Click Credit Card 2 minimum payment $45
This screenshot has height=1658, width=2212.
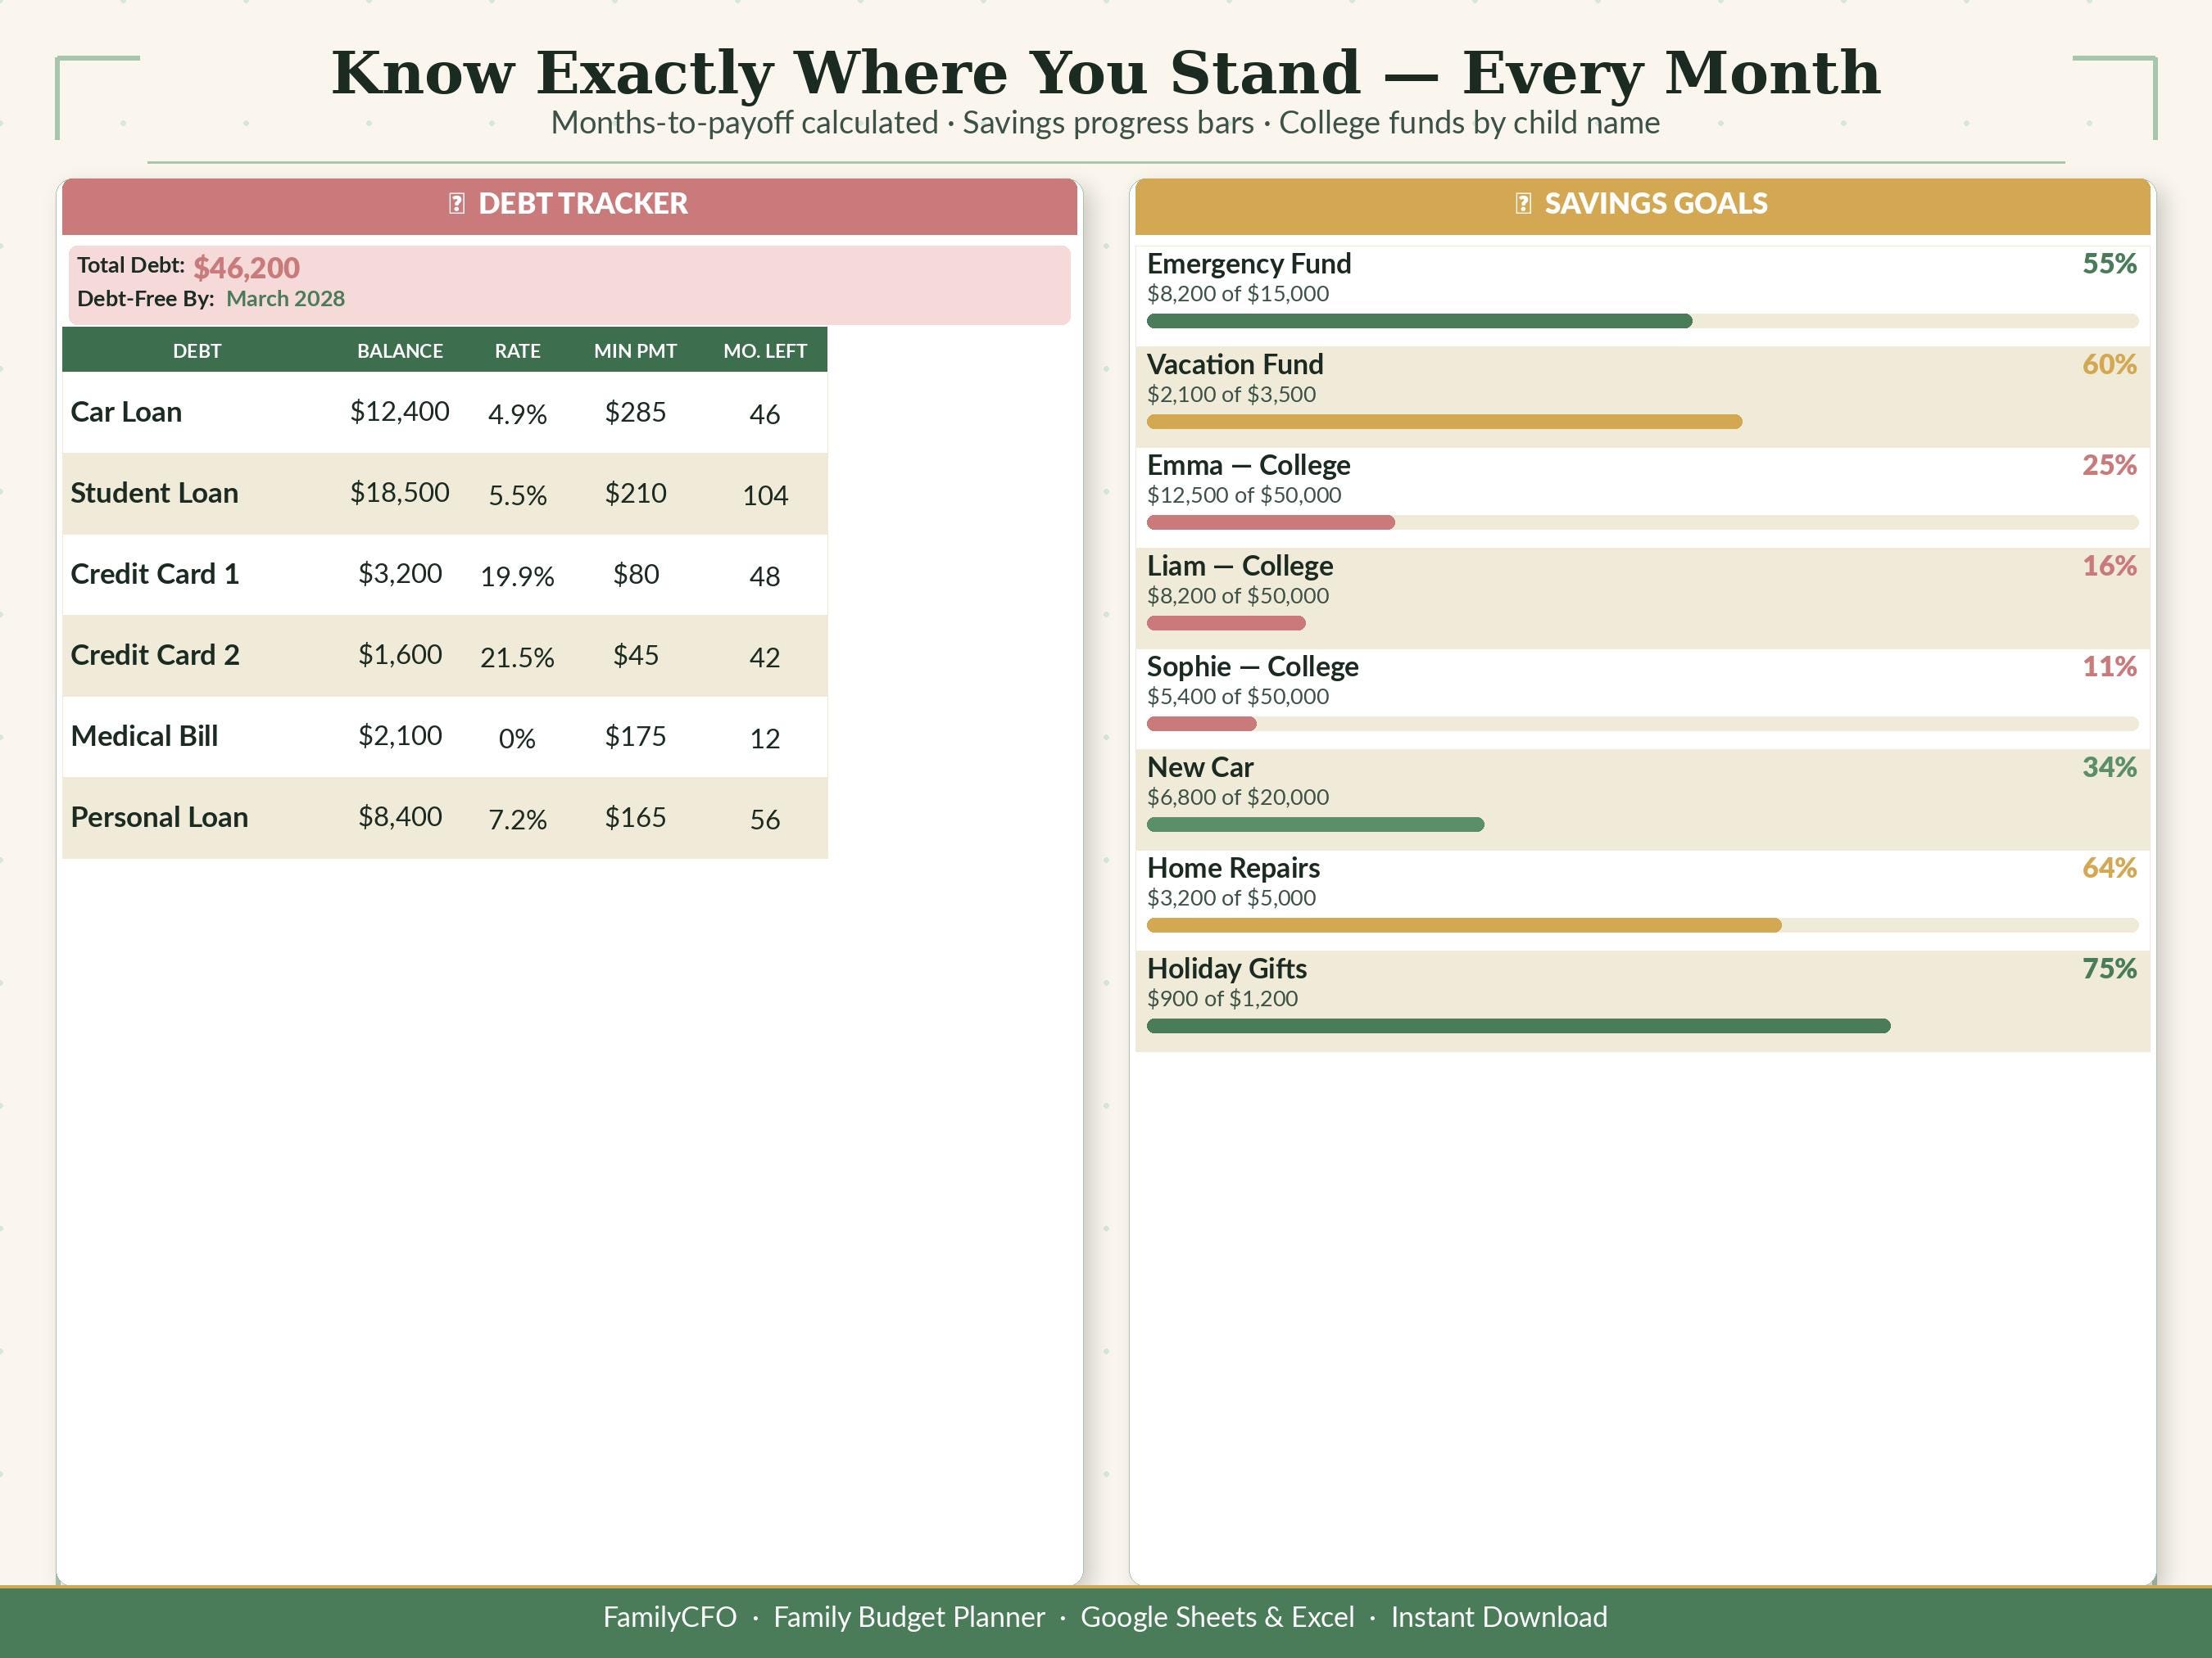point(635,656)
